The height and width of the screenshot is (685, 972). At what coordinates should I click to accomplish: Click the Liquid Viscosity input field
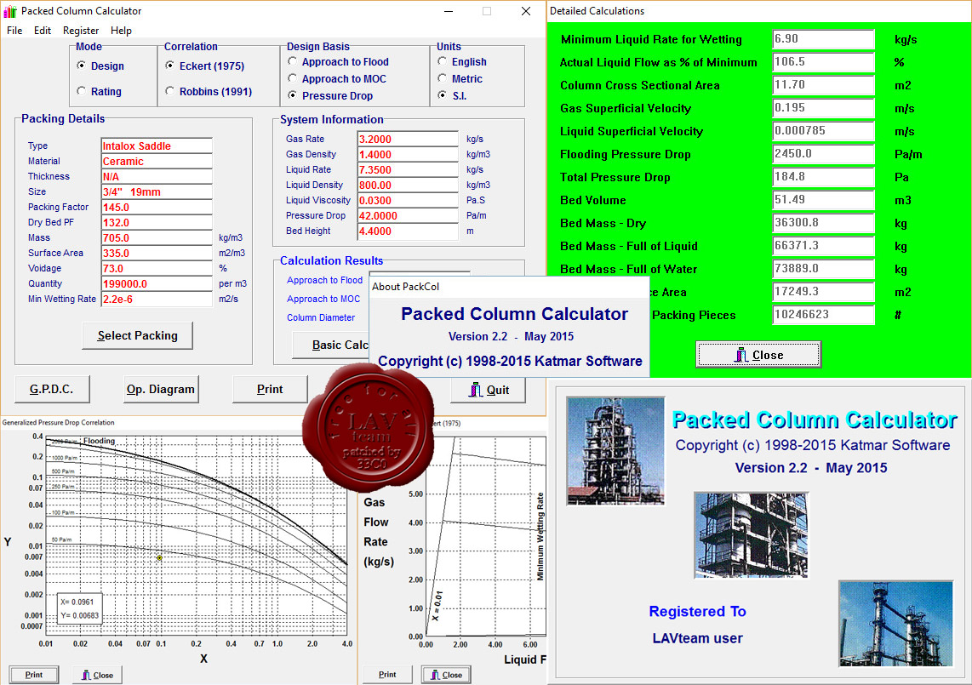click(x=408, y=200)
